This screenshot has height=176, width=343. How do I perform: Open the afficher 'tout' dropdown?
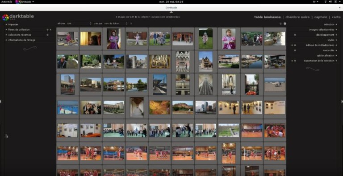tap(79, 23)
